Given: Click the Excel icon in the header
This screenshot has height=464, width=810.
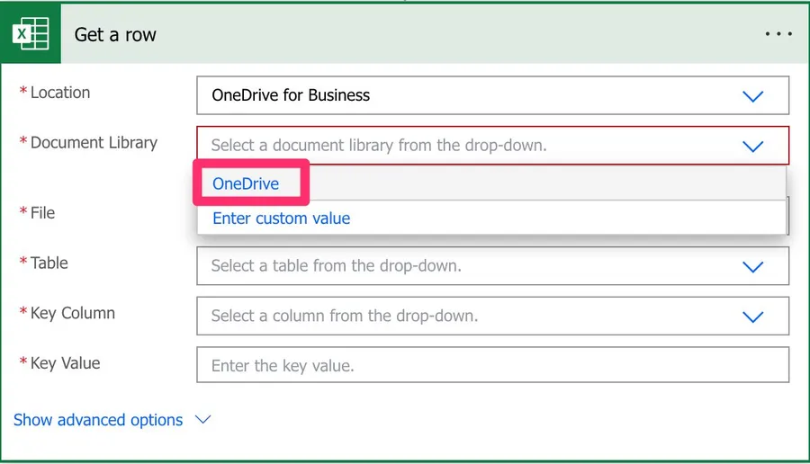Looking at the screenshot, I should pyautogui.click(x=31, y=34).
